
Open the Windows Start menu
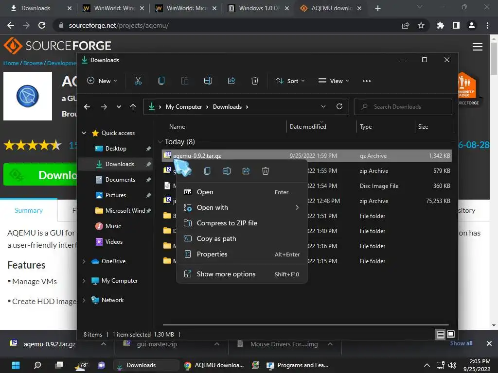click(x=16, y=365)
